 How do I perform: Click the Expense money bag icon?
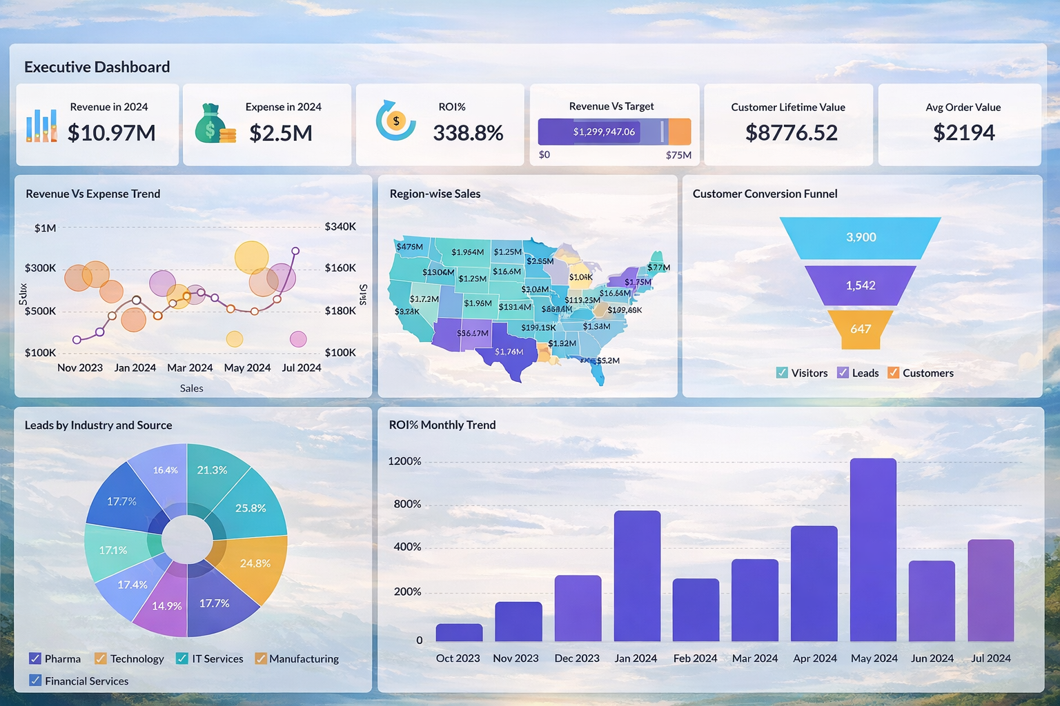215,124
